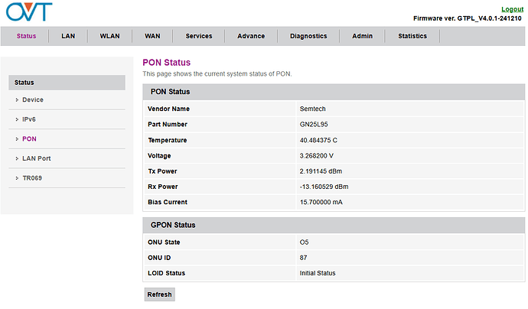Open the WLAN tab
Viewport: 528px width, 309px height.
click(x=110, y=36)
